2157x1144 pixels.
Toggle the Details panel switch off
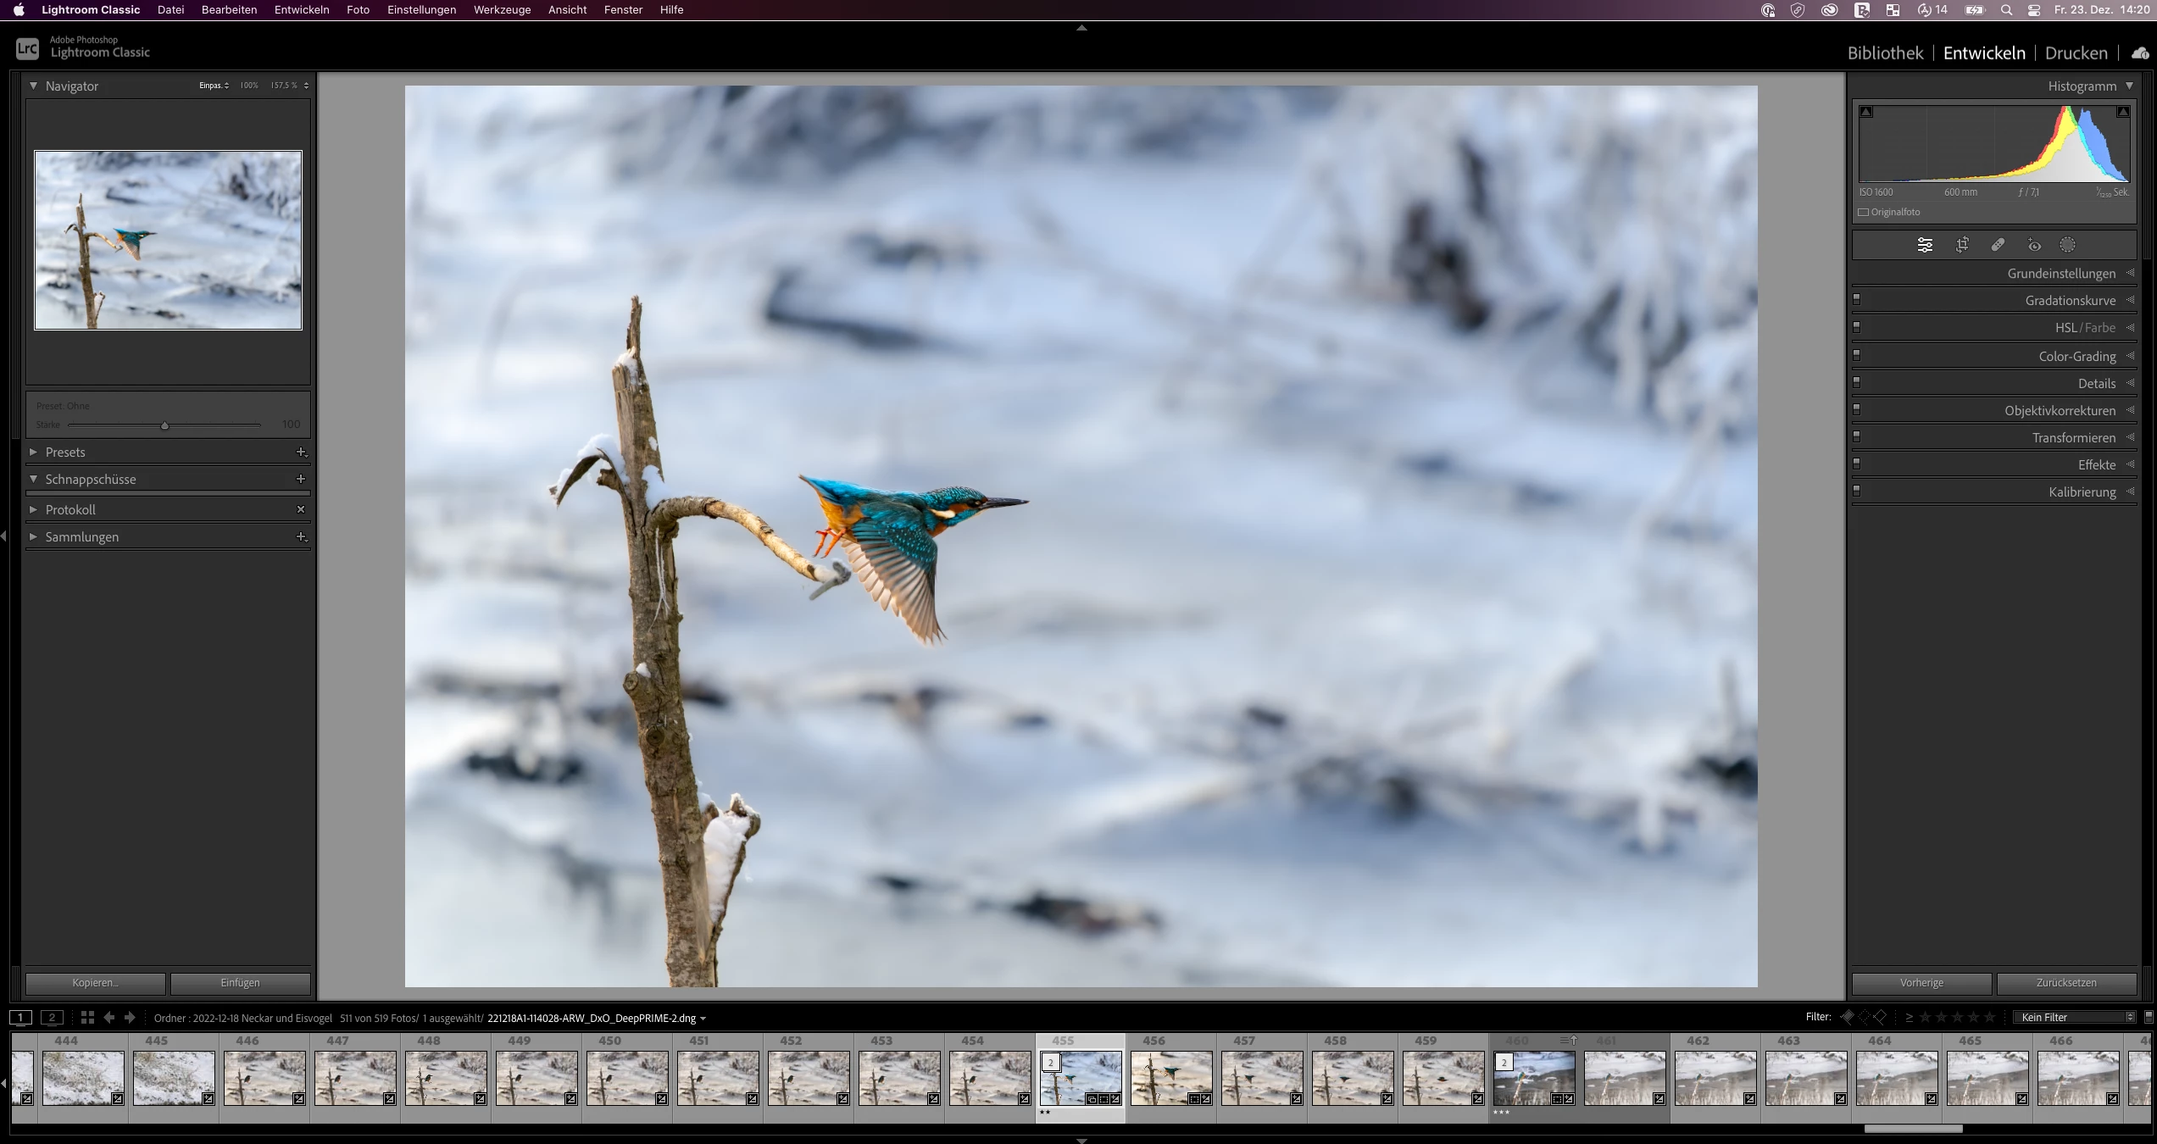(x=1856, y=383)
